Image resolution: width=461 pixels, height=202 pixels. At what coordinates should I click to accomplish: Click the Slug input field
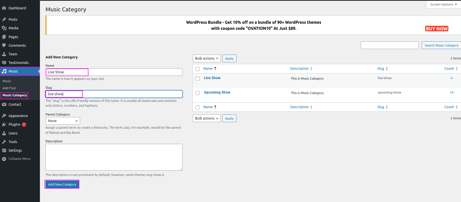click(114, 94)
